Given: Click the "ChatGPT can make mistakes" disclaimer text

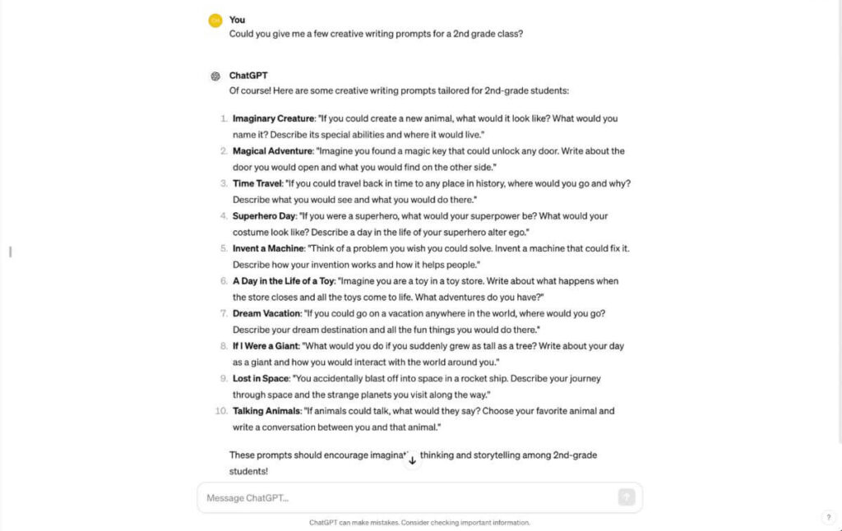Looking at the screenshot, I should click(419, 523).
